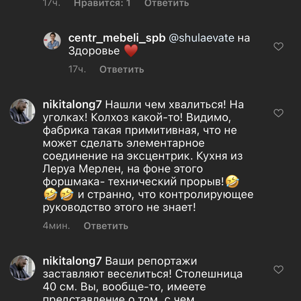View likes via Нравится: 1
The height and width of the screenshot is (301, 301).
[x=102, y=4]
